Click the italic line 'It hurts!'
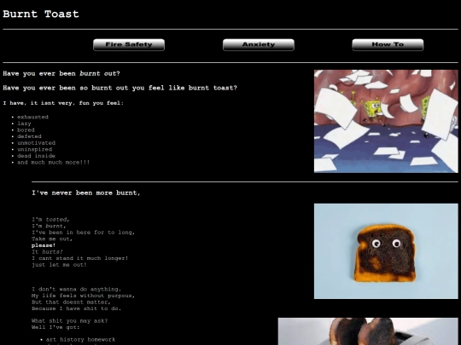Viewport: 461px width, 345px height. click(47, 251)
